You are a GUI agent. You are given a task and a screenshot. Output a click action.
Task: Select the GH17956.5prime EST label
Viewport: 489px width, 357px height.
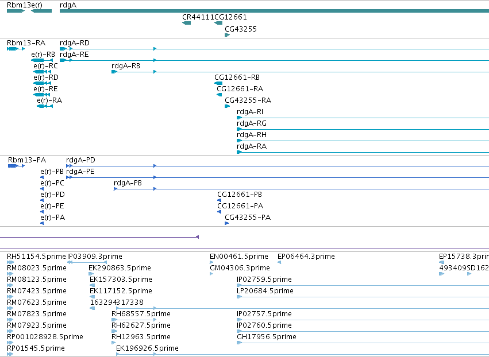click(x=267, y=337)
